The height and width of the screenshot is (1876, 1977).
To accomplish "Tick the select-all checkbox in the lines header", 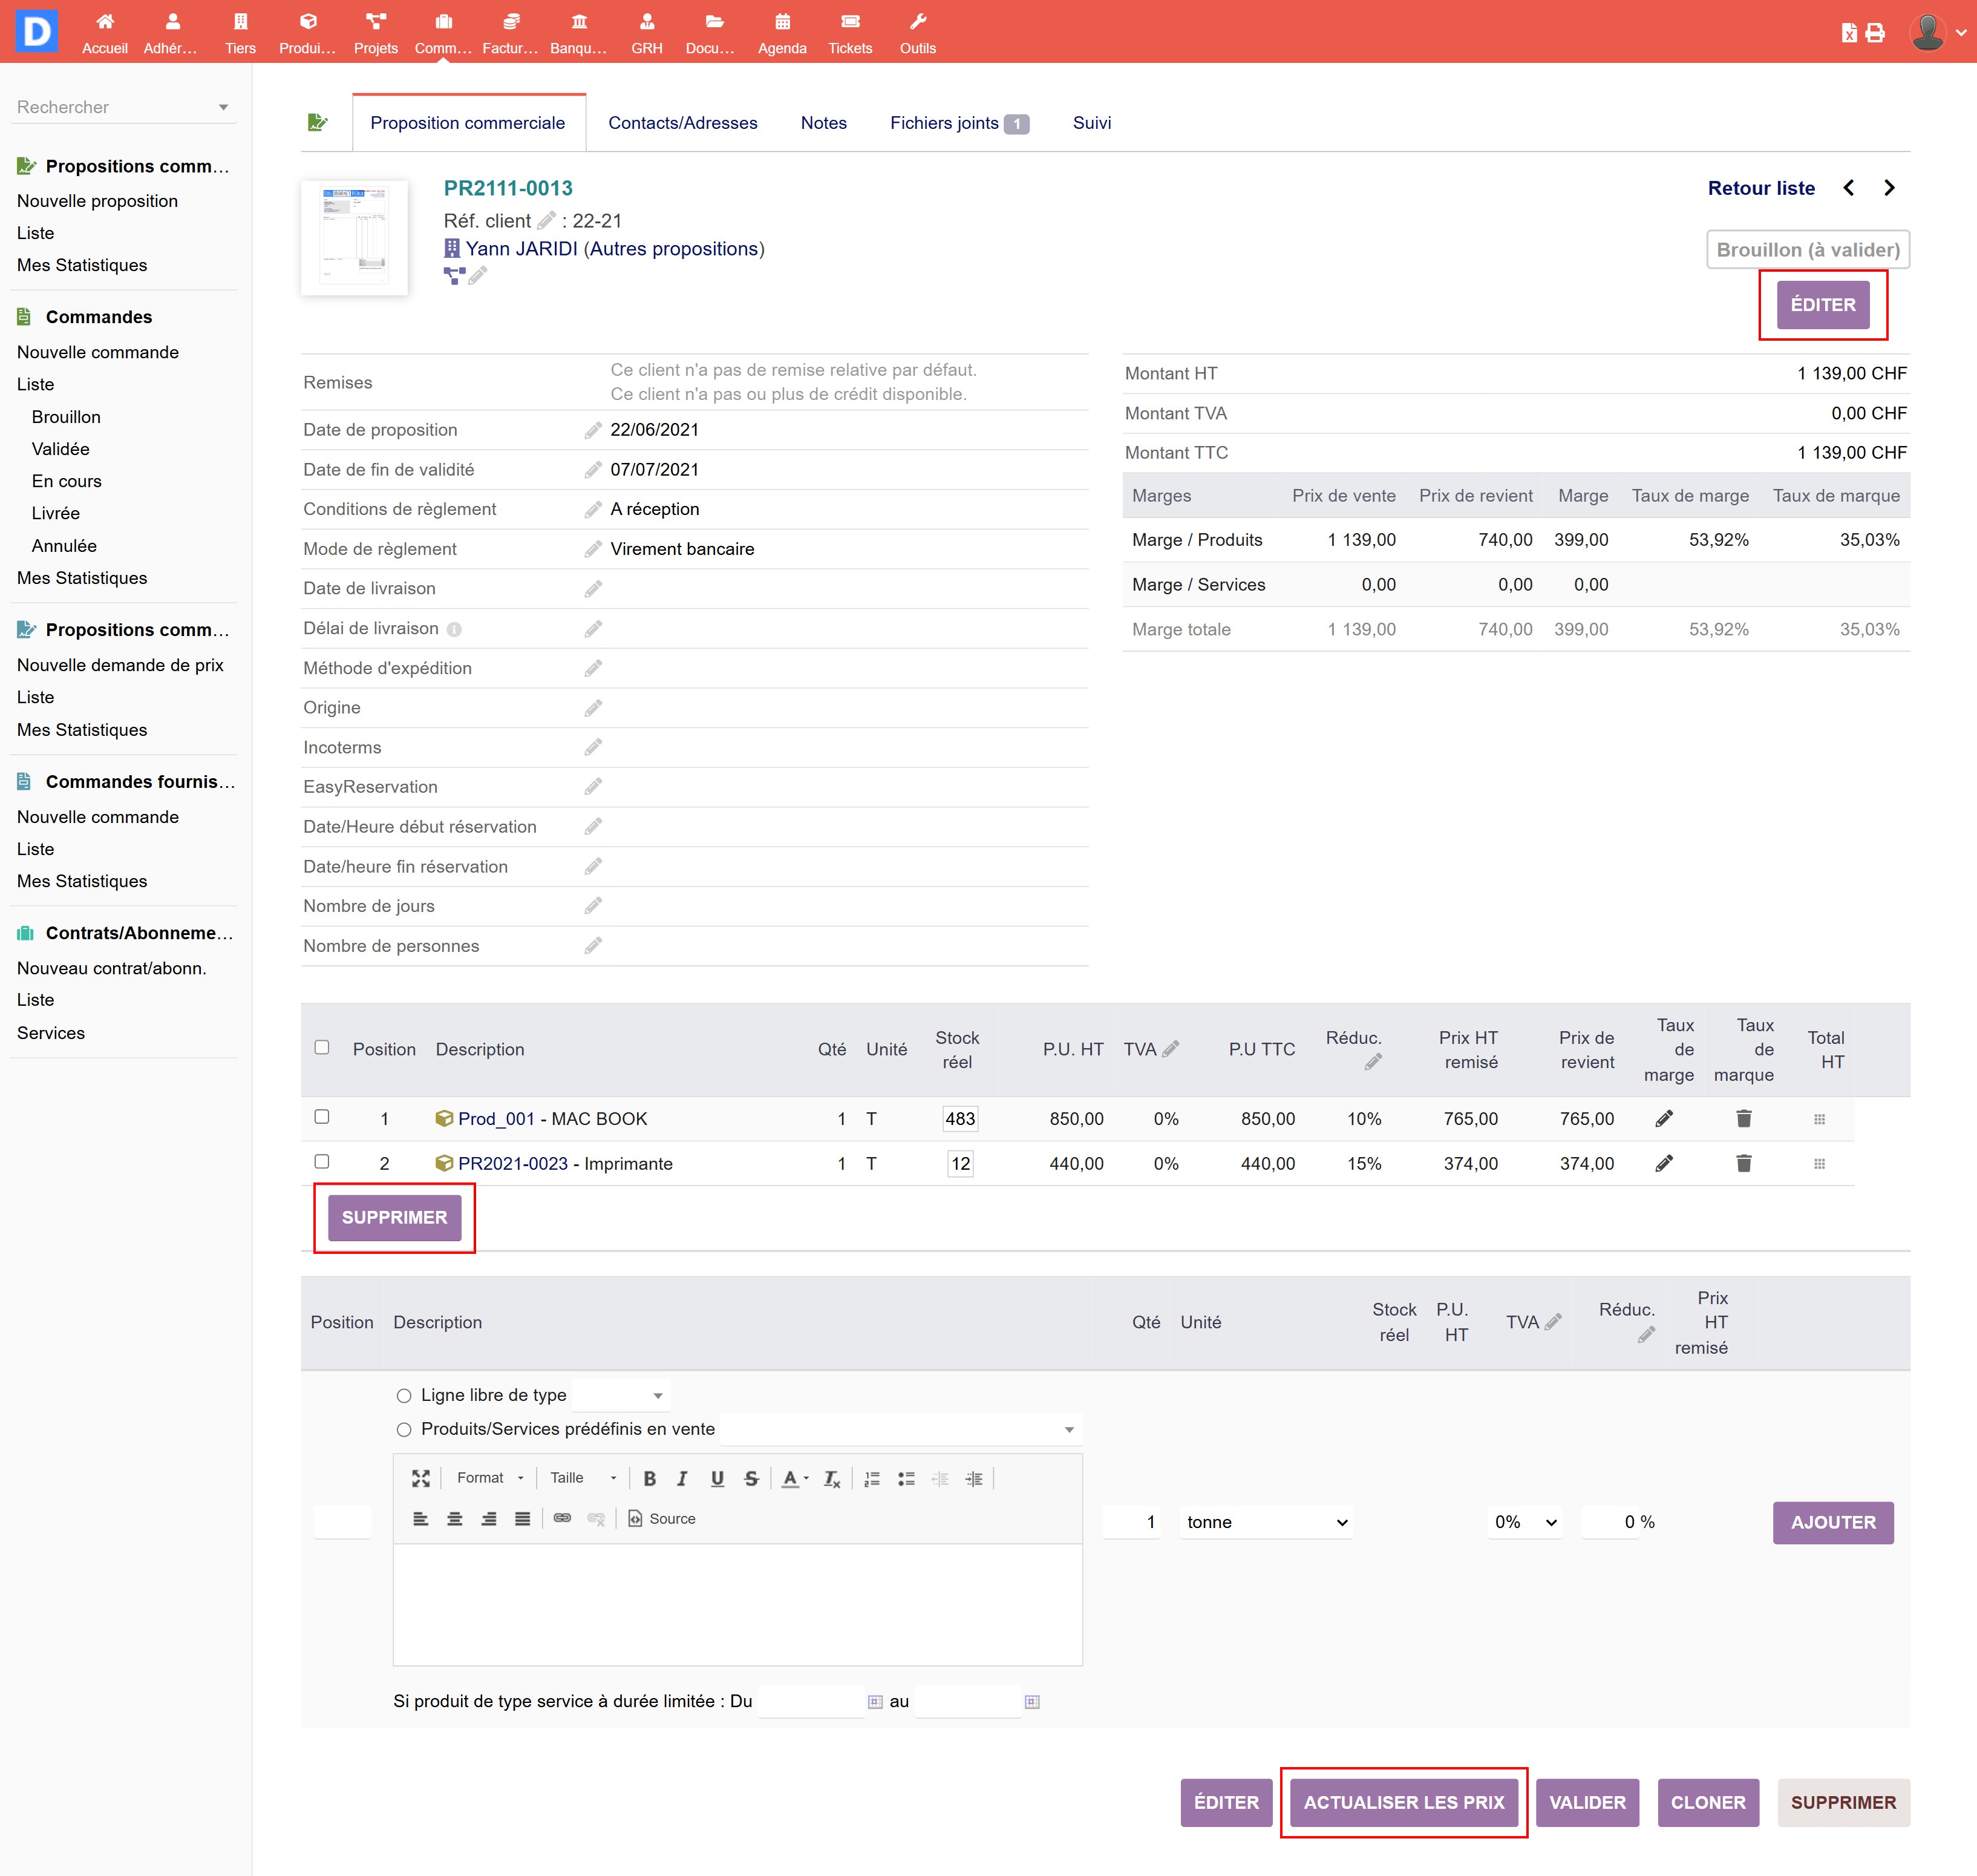I will [x=322, y=1047].
